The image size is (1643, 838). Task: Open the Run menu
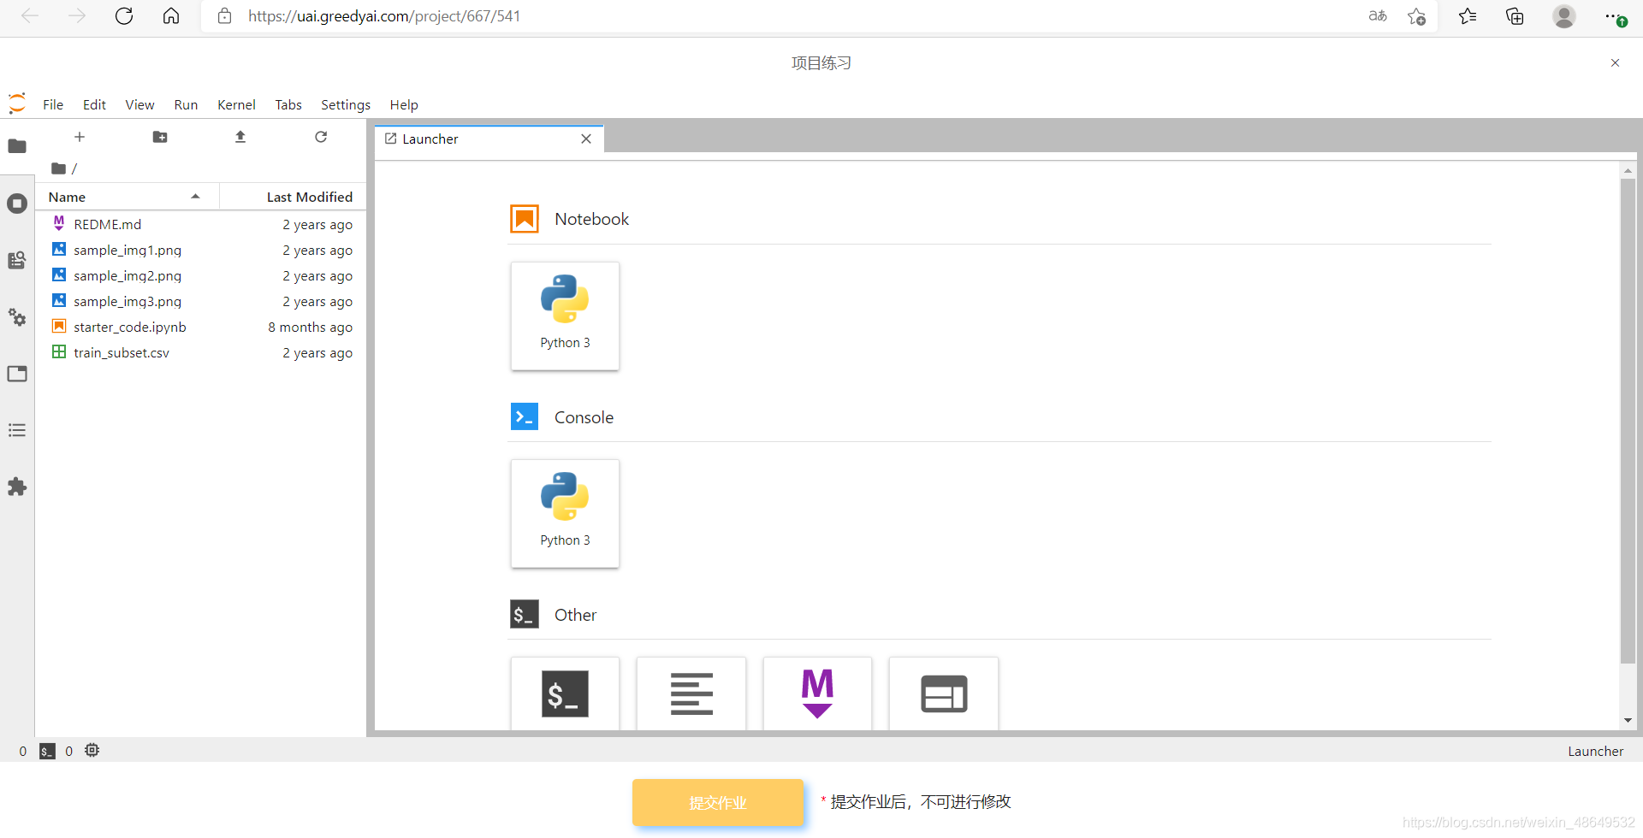click(186, 104)
